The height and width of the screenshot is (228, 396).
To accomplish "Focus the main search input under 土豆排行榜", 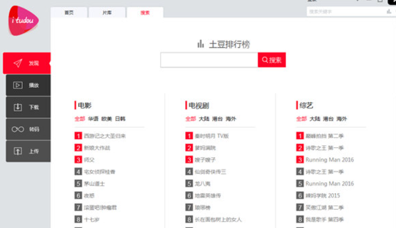I will 209,60.
